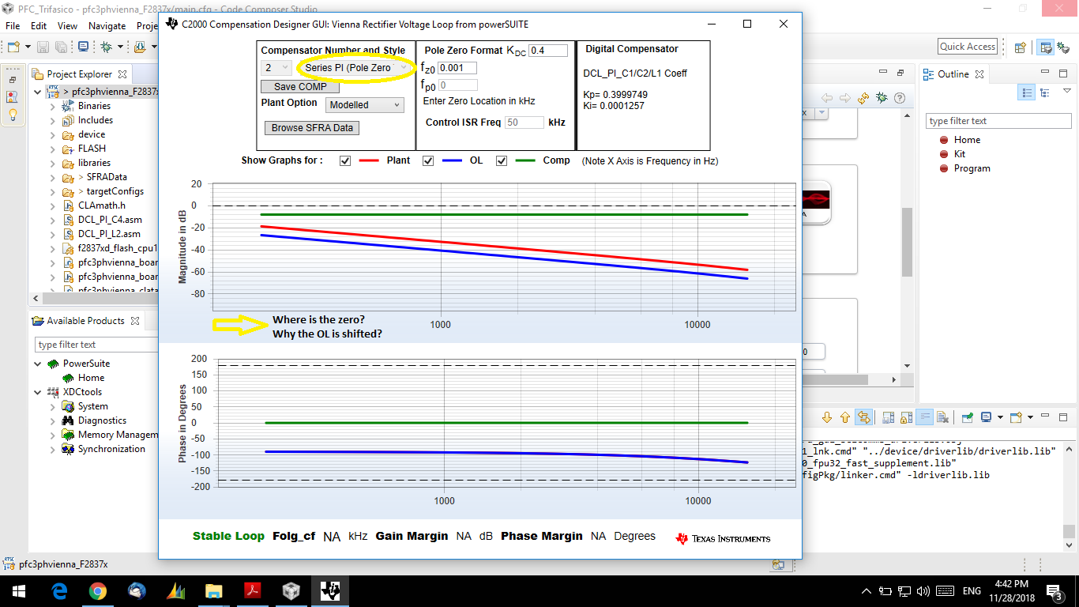
Task: Pin the Console view
Action: 965,418
